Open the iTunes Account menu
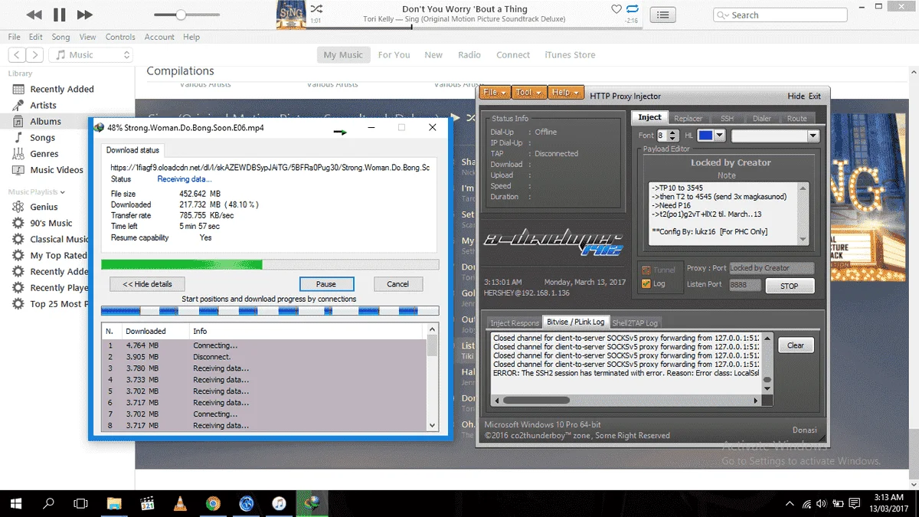 159,37
